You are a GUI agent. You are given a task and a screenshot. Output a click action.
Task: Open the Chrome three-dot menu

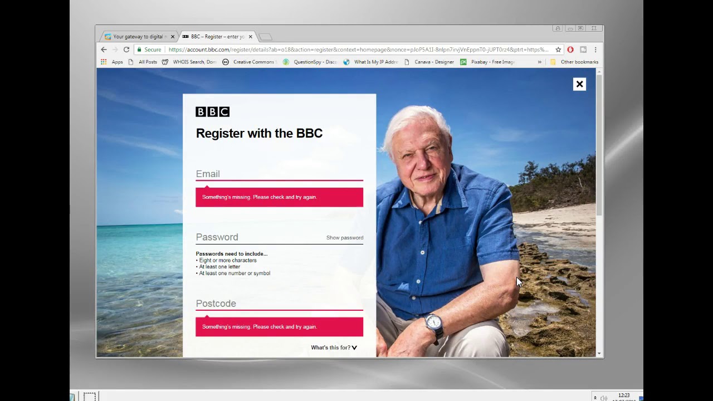[595, 50]
